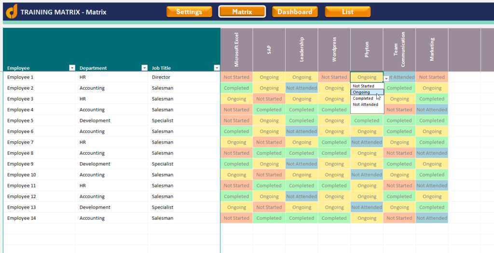494x253 pixels.
Task: Open the Department column filter dropdown
Action: pos(144,68)
